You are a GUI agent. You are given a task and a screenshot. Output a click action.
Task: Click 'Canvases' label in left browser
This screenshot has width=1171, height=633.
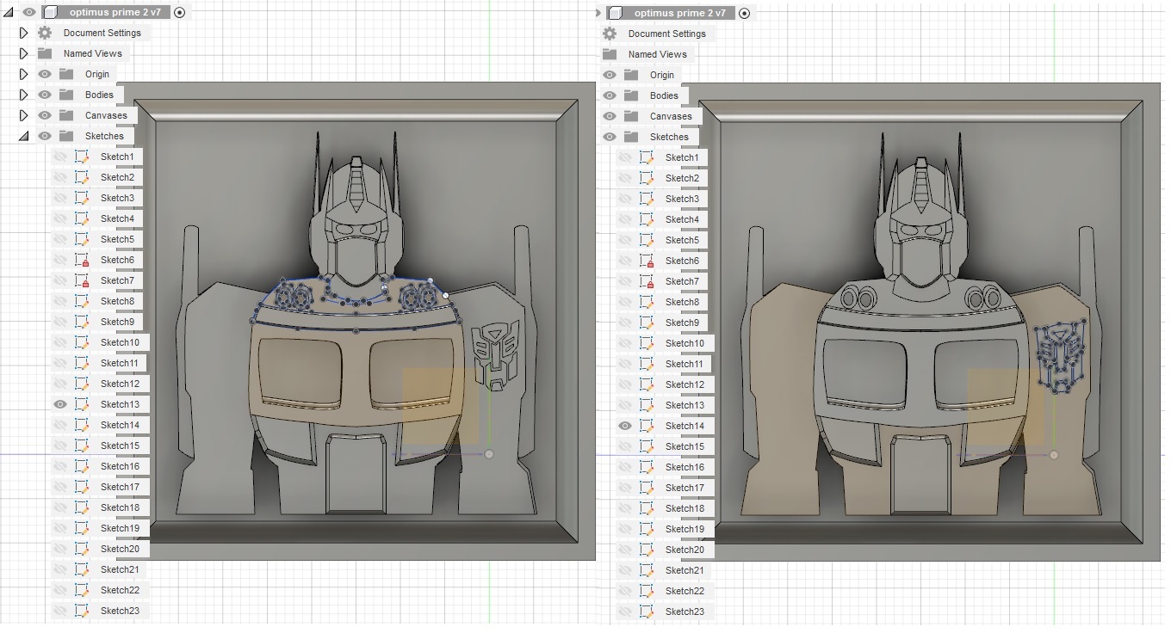[106, 115]
